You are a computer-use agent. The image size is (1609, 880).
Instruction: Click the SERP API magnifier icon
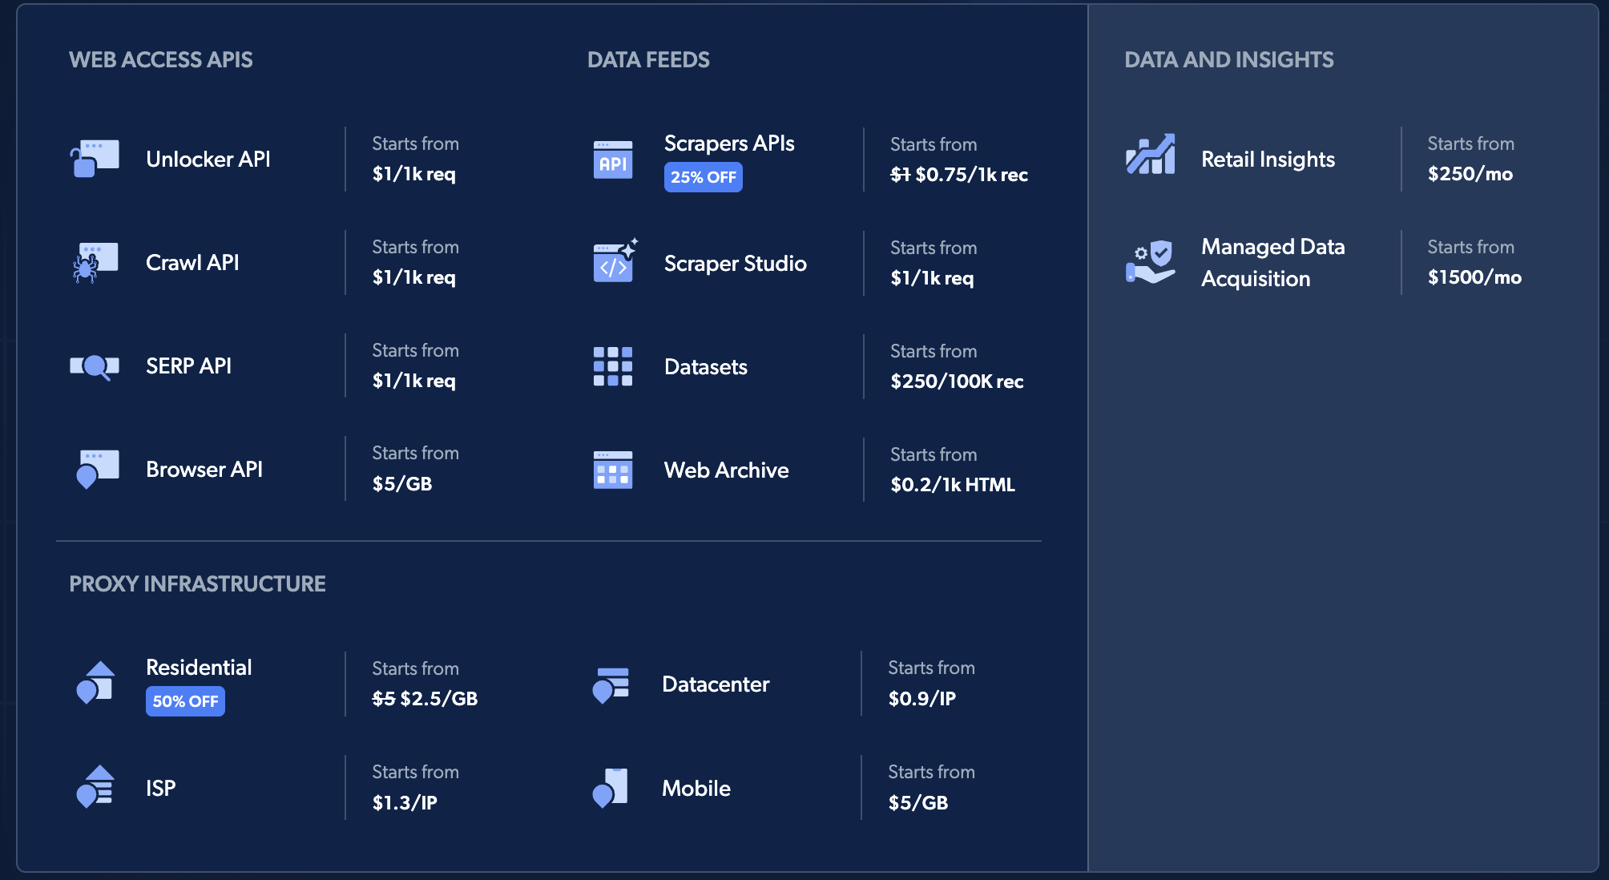point(95,366)
